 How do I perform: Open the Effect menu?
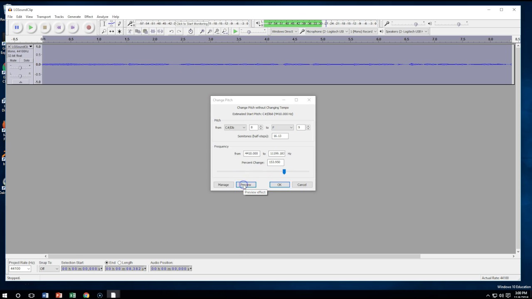coord(89,17)
